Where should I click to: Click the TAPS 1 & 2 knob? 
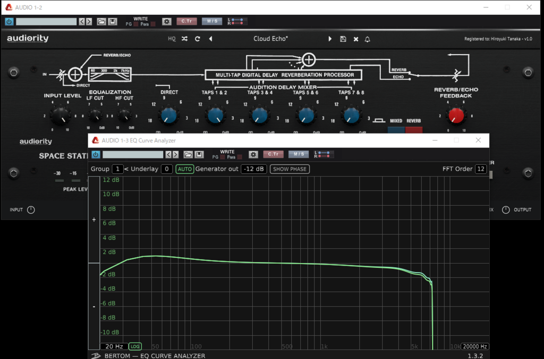216,115
